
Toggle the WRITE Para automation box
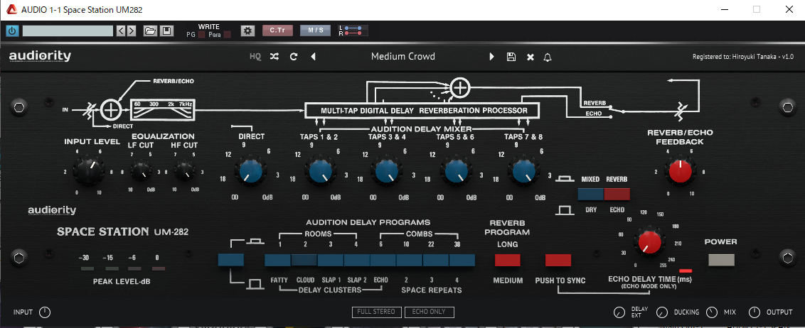[227, 35]
